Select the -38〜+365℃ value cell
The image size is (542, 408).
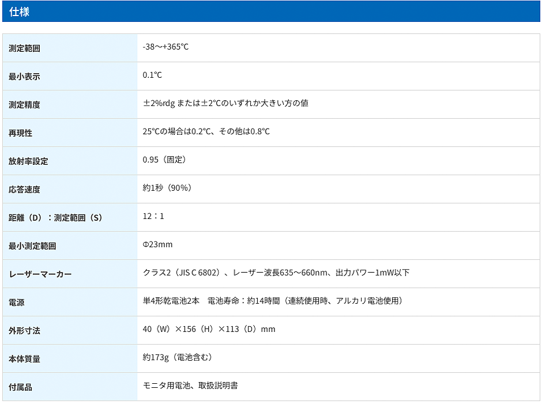165,47
